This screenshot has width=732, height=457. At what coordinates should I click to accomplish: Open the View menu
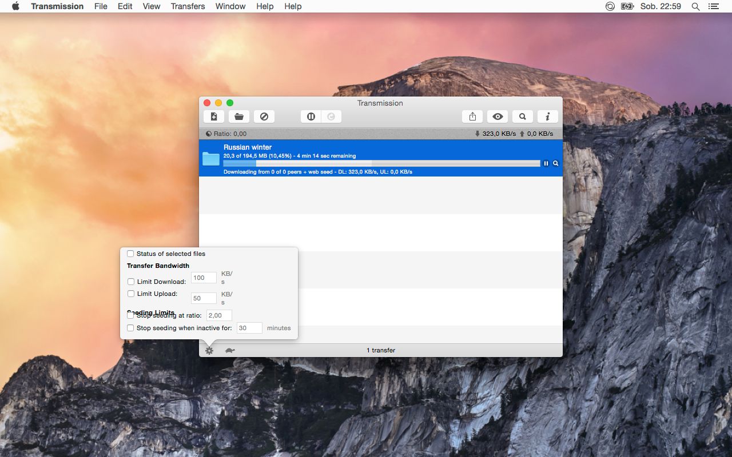tap(152, 6)
